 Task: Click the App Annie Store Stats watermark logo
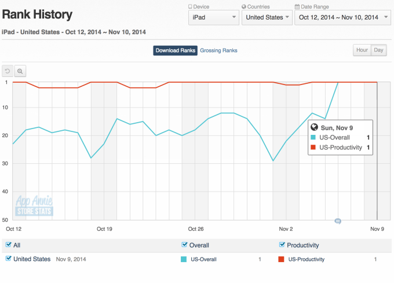click(x=34, y=205)
